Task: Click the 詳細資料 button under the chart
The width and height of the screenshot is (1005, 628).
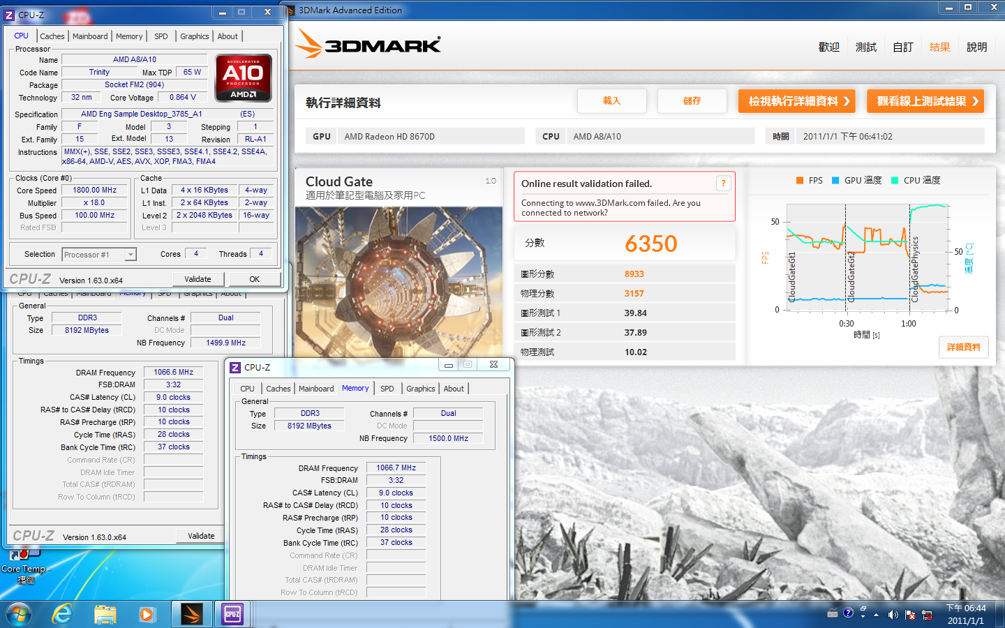Action: pyautogui.click(x=963, y=347)
